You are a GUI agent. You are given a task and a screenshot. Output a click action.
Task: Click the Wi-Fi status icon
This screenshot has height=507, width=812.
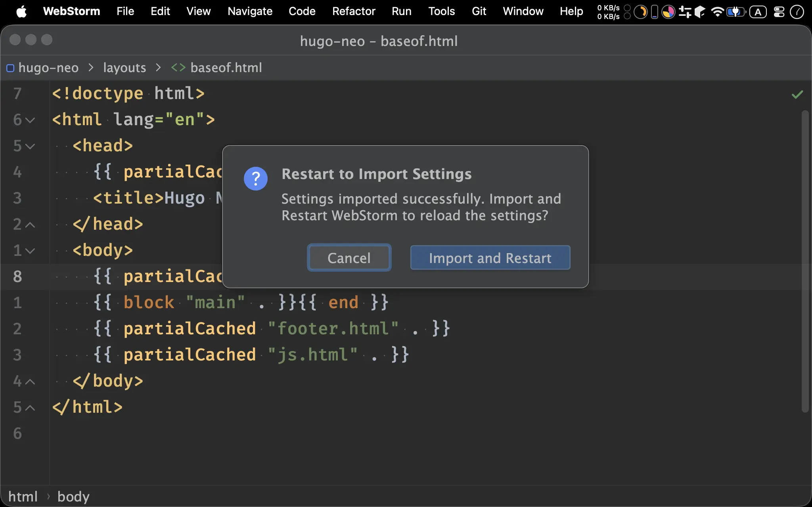coord(717,12)
